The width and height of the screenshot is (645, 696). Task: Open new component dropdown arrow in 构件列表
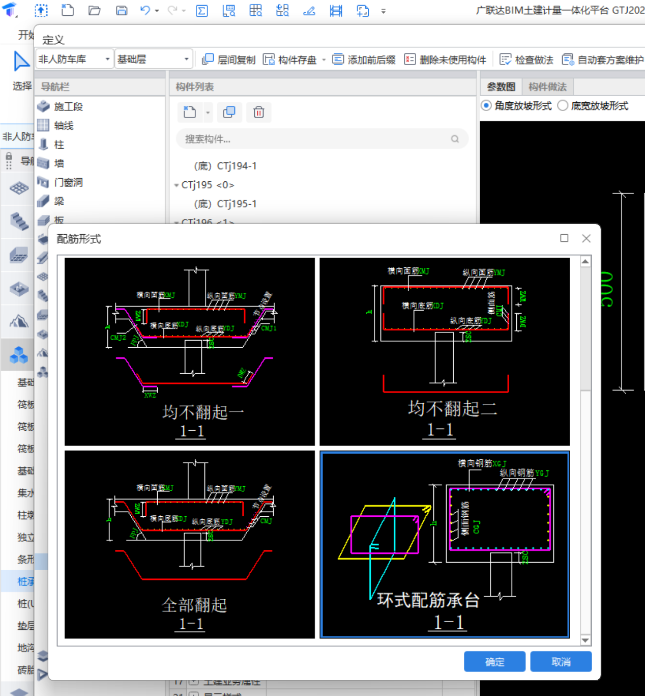(208, 113)
